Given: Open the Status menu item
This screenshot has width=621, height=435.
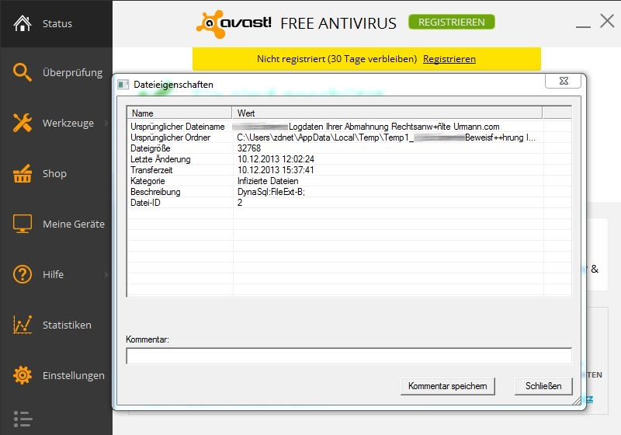Looking at the screenshot, I should click(x=57, y=24).
